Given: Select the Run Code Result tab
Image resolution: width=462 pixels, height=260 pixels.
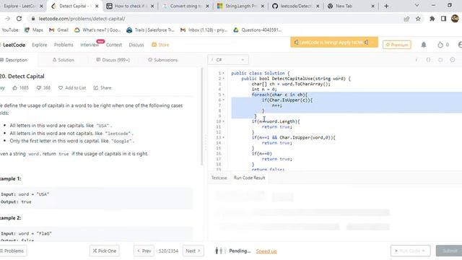Looking at the screenshot, I should [x=249, y=178].
